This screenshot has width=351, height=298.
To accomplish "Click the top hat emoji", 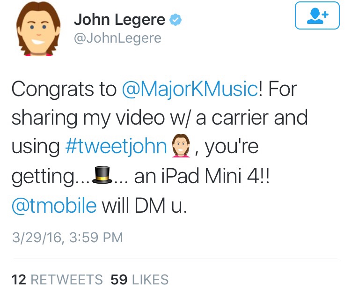I will point(102,175).
